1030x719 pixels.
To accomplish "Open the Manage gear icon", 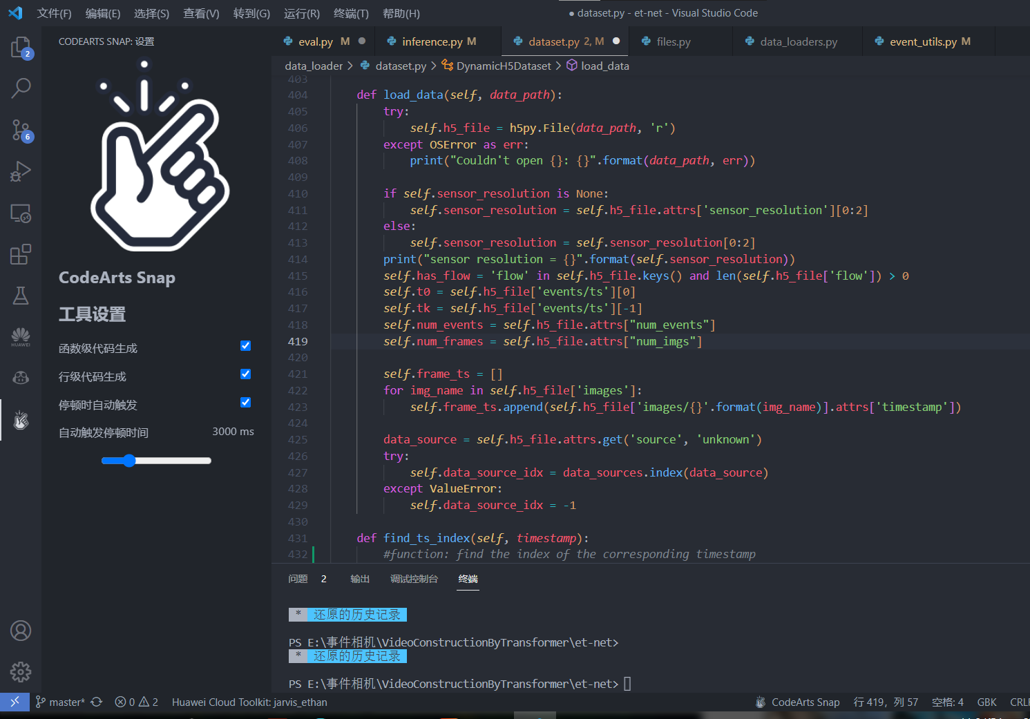I will point(21,671).
